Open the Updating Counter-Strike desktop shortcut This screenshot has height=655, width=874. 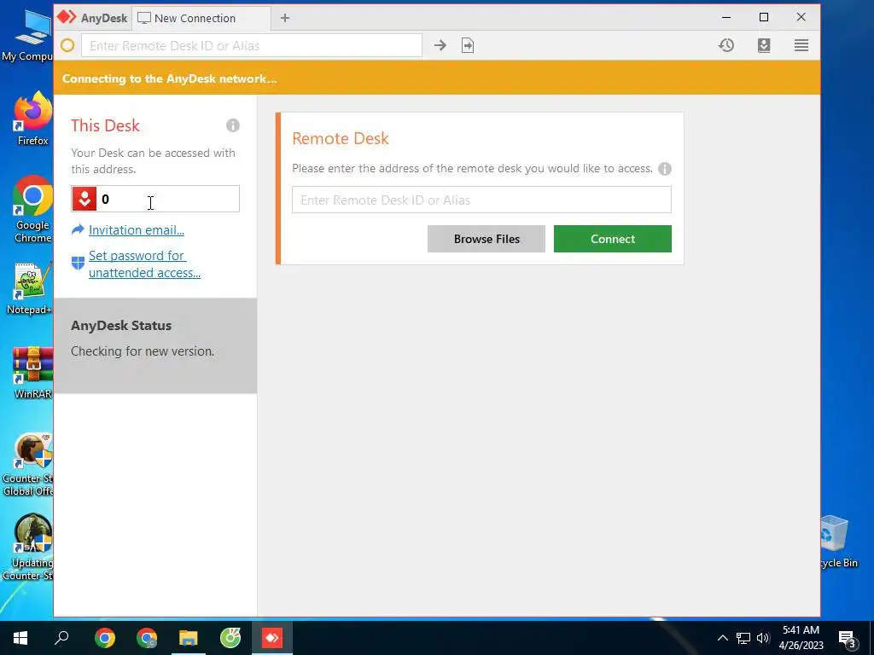tap(29, 548)
